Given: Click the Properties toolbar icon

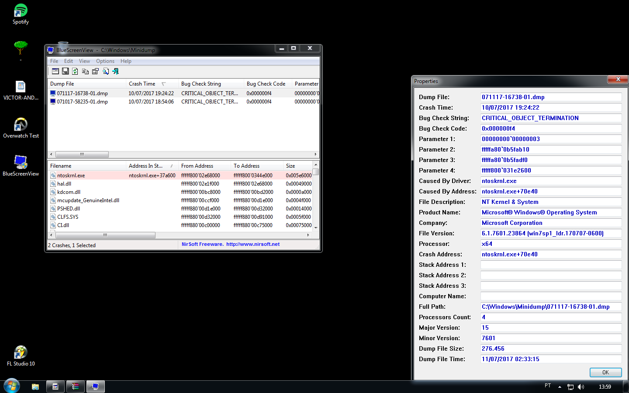Looking at the screenshot, I should tap(95, 71).
